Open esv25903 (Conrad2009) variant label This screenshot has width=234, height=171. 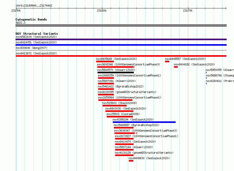(x=123, y=114)
